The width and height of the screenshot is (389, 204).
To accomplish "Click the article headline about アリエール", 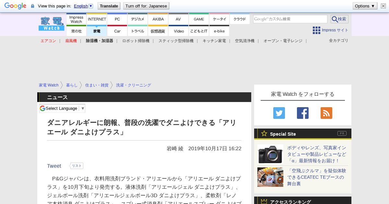I will click(x=142, y=127).
